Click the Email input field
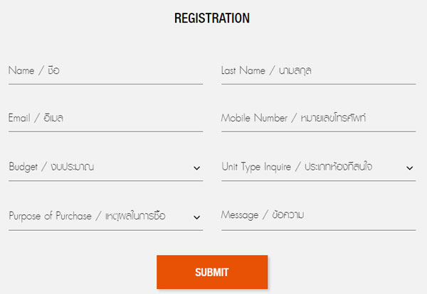Image resolution: width=427 pixels, height=294 pixels. [x=105, y=119]
